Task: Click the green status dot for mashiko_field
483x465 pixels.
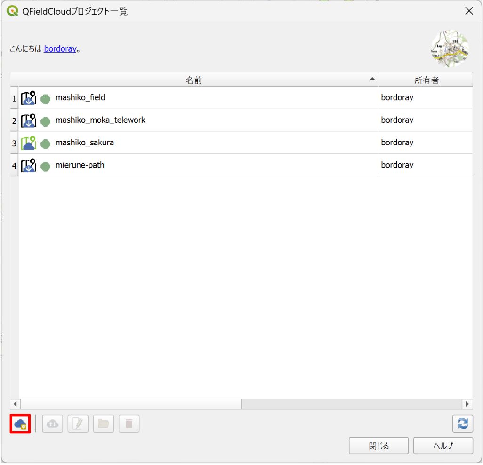Action: point(46,99)
